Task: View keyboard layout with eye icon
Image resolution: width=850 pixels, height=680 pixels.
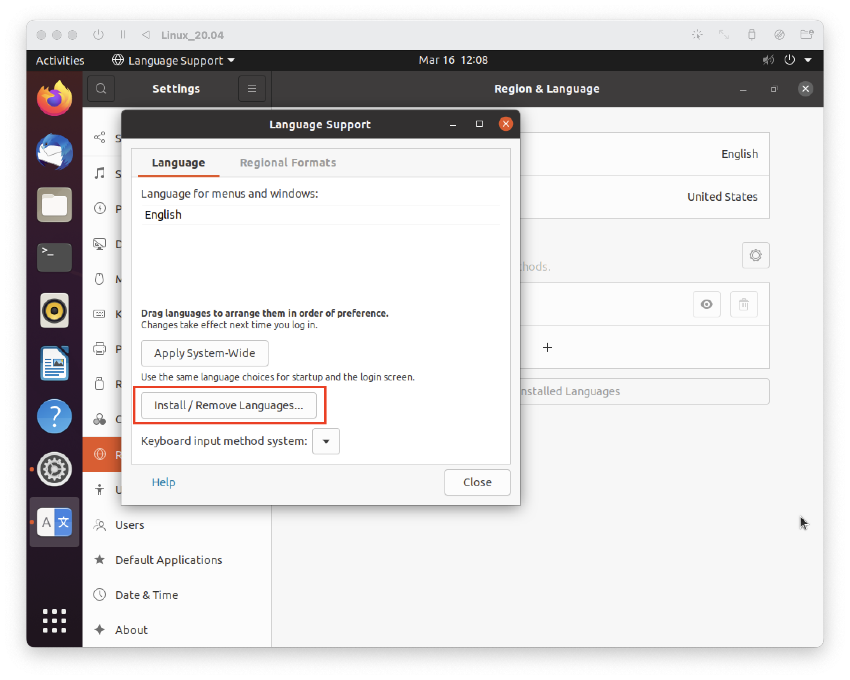Action: (x=706, y=304)
